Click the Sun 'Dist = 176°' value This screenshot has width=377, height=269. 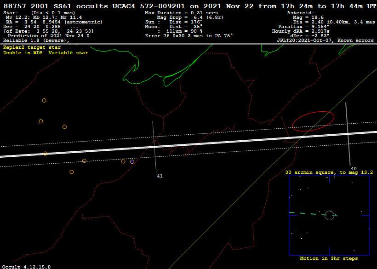pos(186,22)
